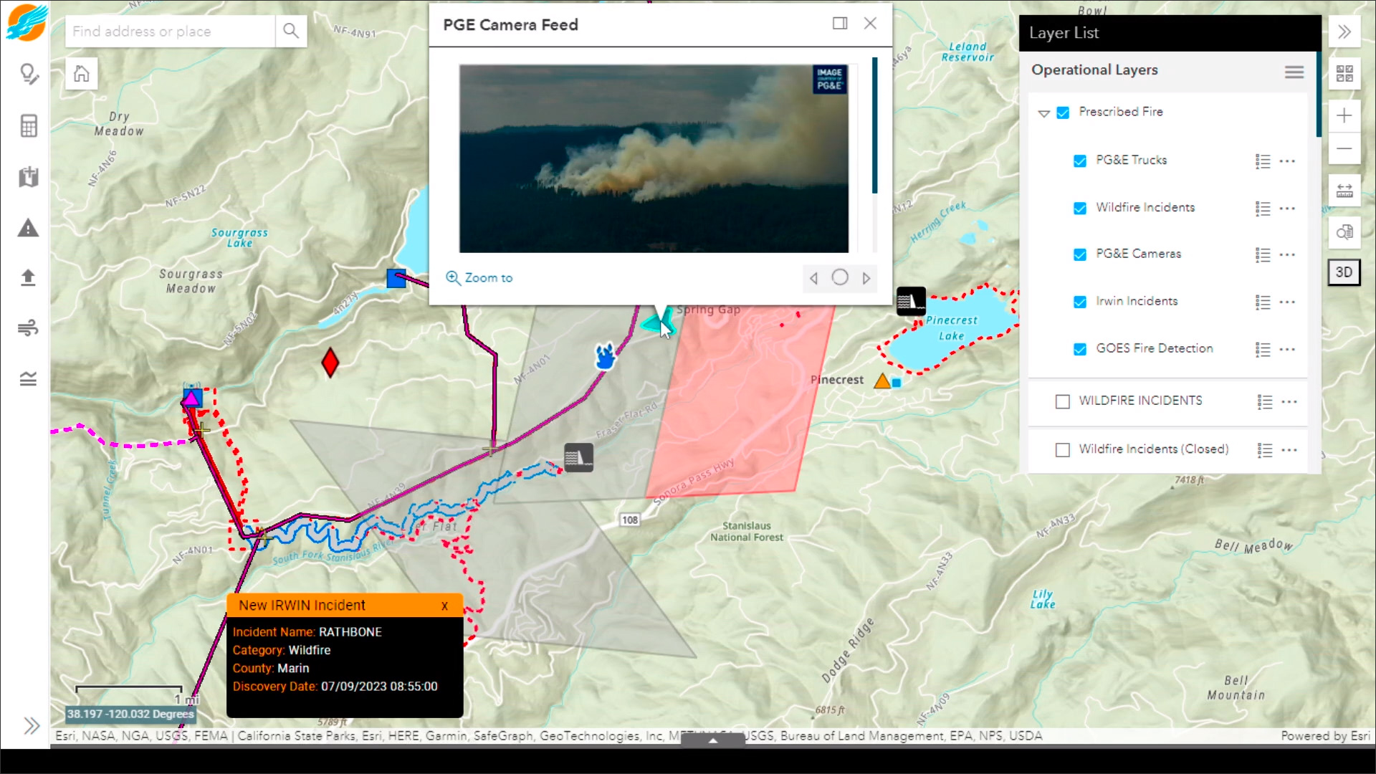This screenshot has height=774, width=1376.
Task: Uncheck the Wildfire Incidents sublayer
Action: [1079, 208]
